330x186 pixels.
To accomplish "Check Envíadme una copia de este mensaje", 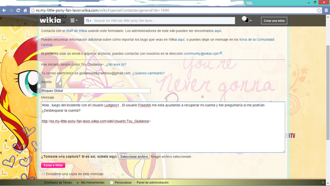I will (x=43, y=174).
